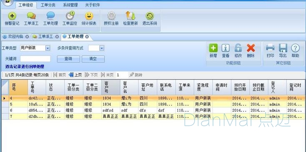
Task: Click the green 新增 plus icon
Action: [213, 50]
